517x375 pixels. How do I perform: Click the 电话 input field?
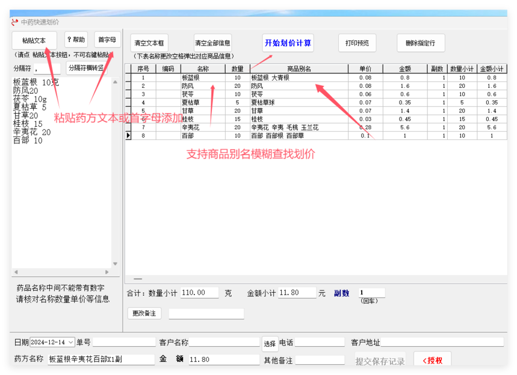pos(319,343)
